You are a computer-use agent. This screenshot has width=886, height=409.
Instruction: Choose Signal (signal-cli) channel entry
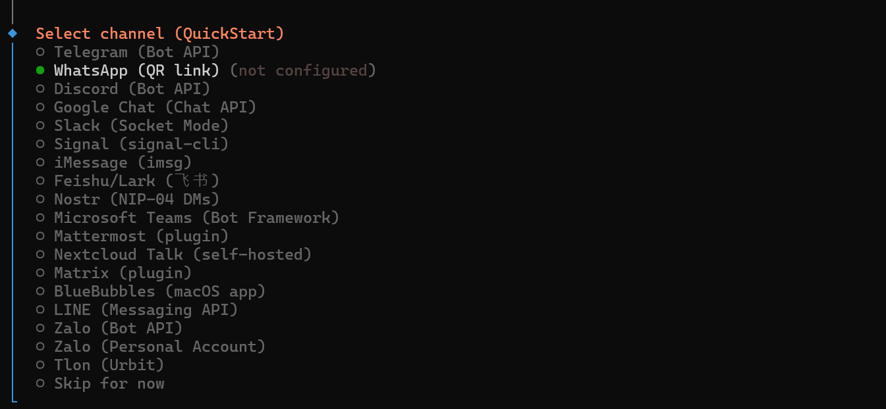pyautogui.click(x=141, y=144)
